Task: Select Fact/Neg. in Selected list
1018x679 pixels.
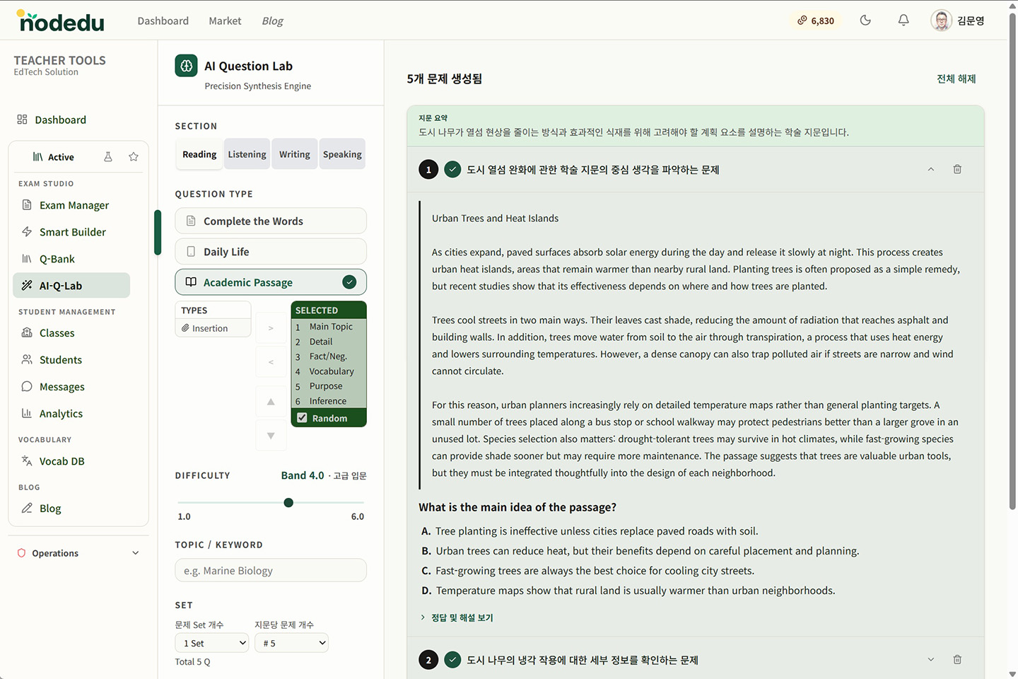Action: (x=329, y=356)
